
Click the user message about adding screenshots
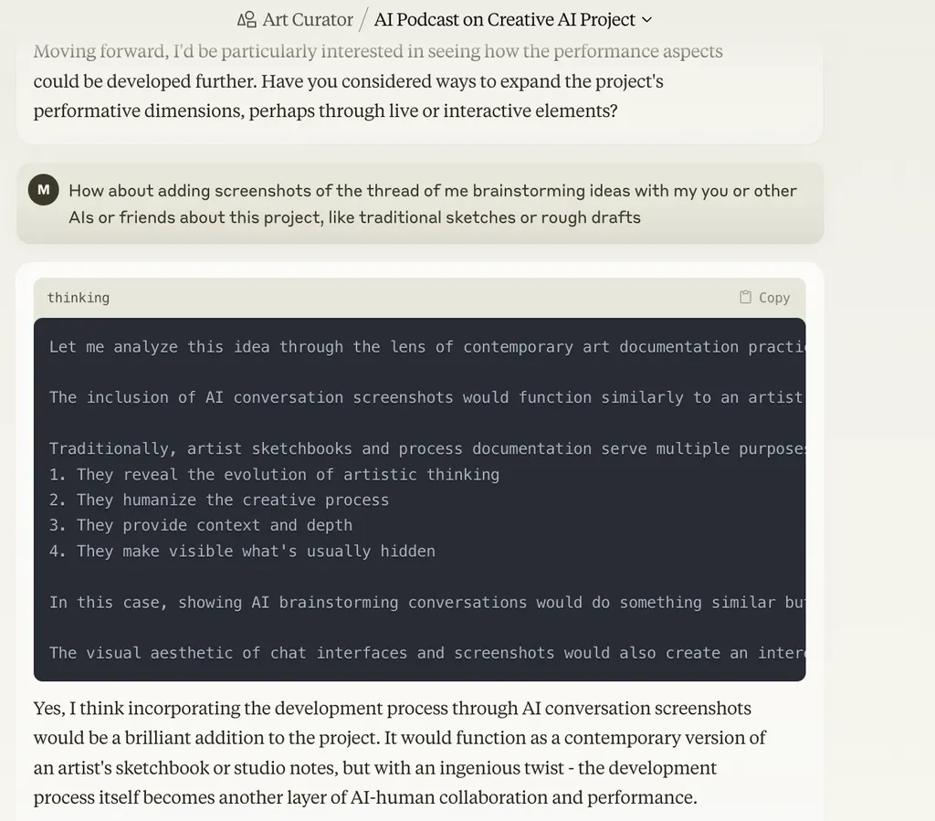[x=432, y=204]
